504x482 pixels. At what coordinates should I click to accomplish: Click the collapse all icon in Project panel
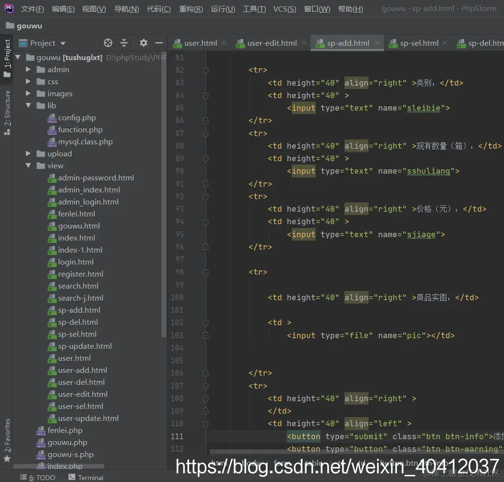(124, 43)
